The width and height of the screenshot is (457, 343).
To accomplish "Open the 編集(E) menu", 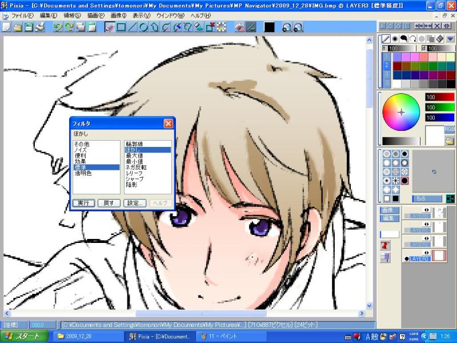I will [48, 16].
